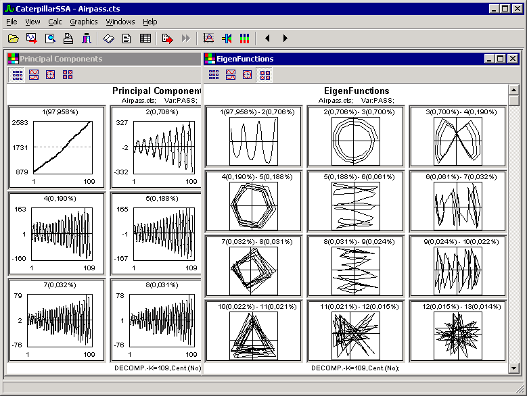
Task: Open the Calc menu
Action: pos(55,22)
